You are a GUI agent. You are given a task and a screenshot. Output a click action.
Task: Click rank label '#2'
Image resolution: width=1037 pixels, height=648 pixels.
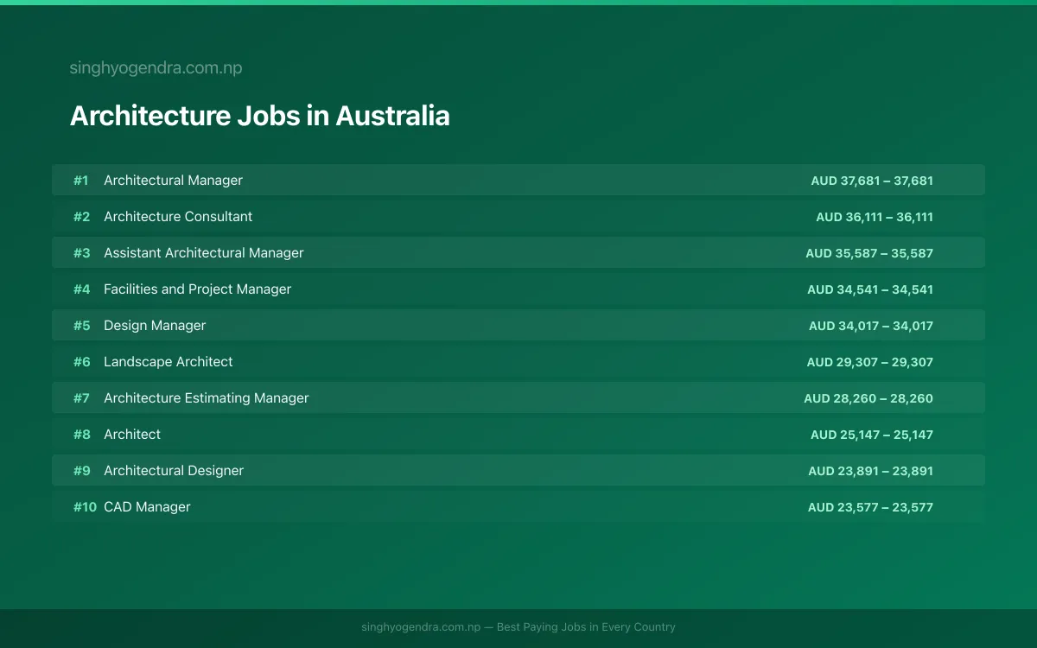[x=81, y=217]
